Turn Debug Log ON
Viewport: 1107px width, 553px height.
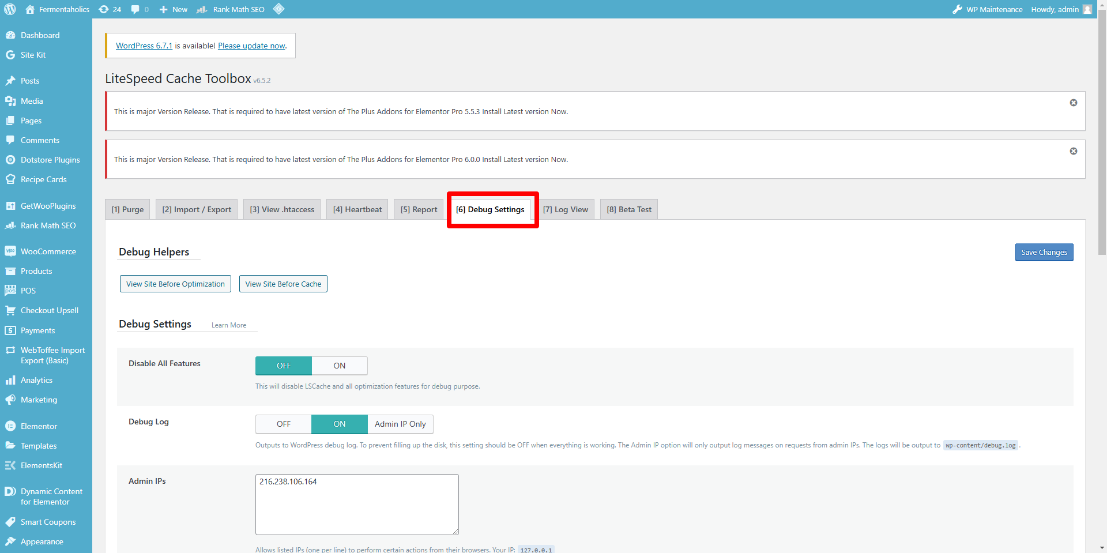pyautogui.click(x=340, y=424)
